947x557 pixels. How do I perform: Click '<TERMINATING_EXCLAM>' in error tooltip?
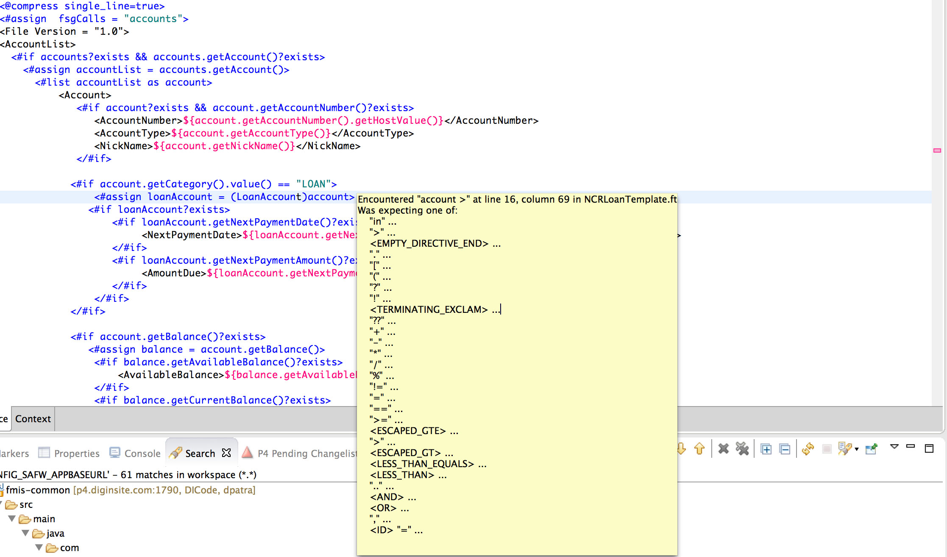[x=435, y=309]
